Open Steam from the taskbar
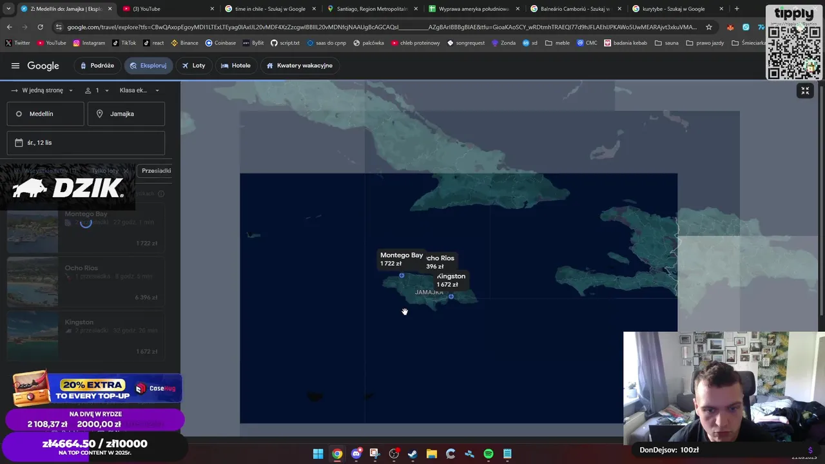825x464 pixels. click(412, 454)
